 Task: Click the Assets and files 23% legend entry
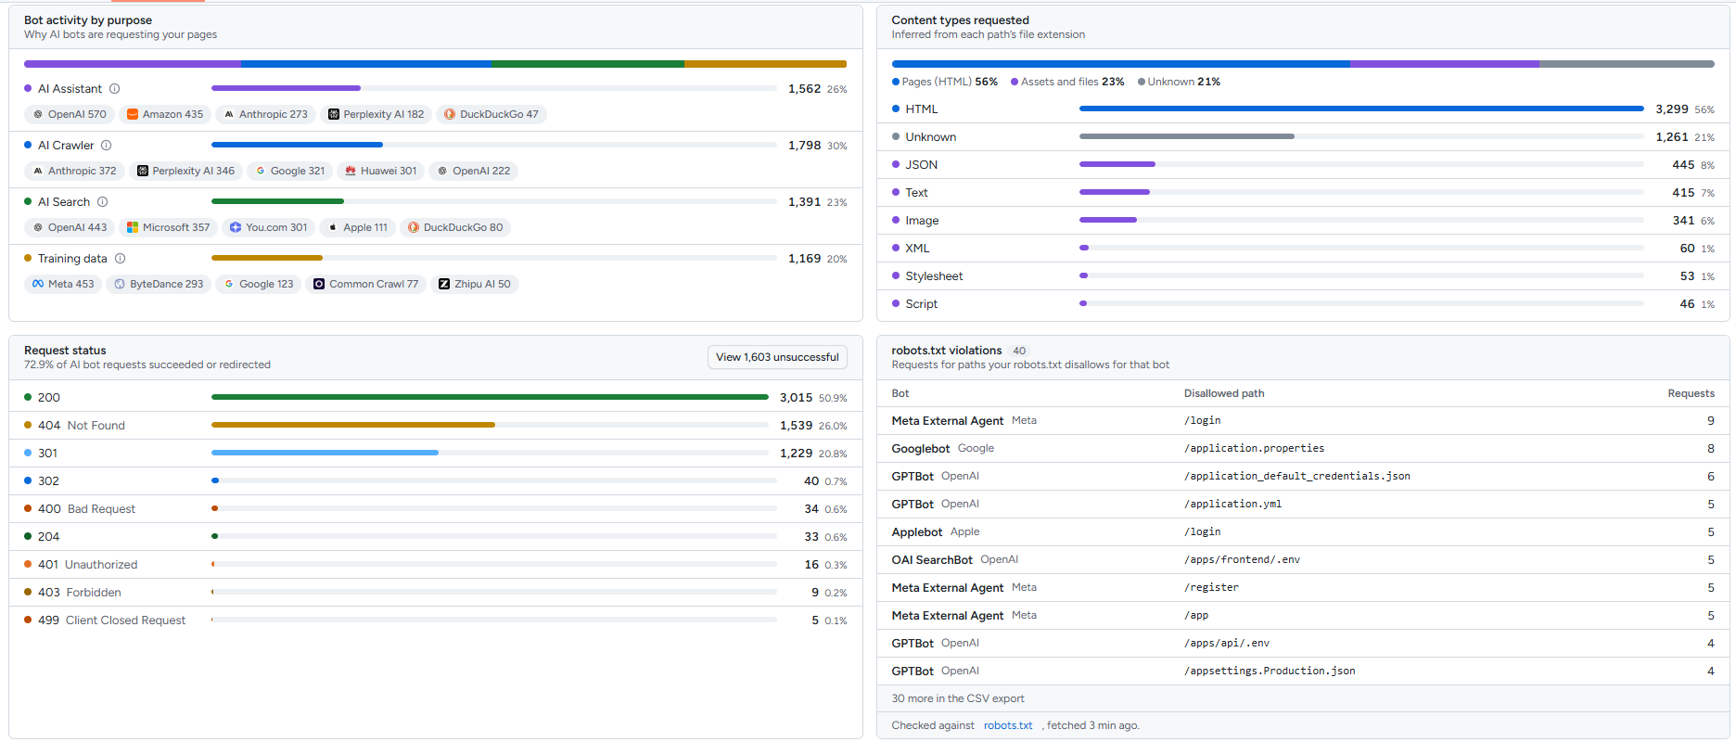[1067, 83]
